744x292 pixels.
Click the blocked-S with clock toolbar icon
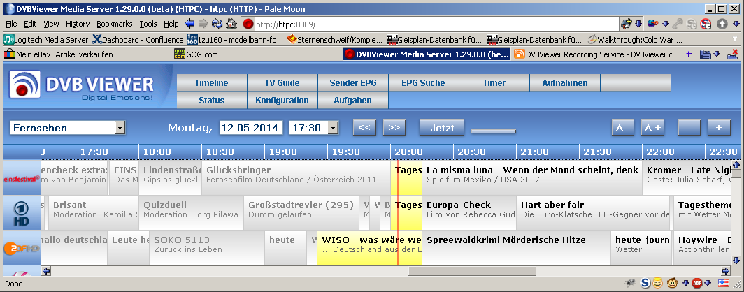click(x=706, y=24)
